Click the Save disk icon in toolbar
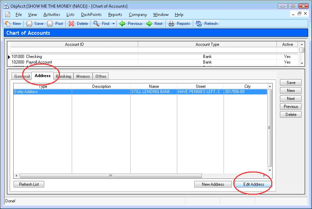 29,24
